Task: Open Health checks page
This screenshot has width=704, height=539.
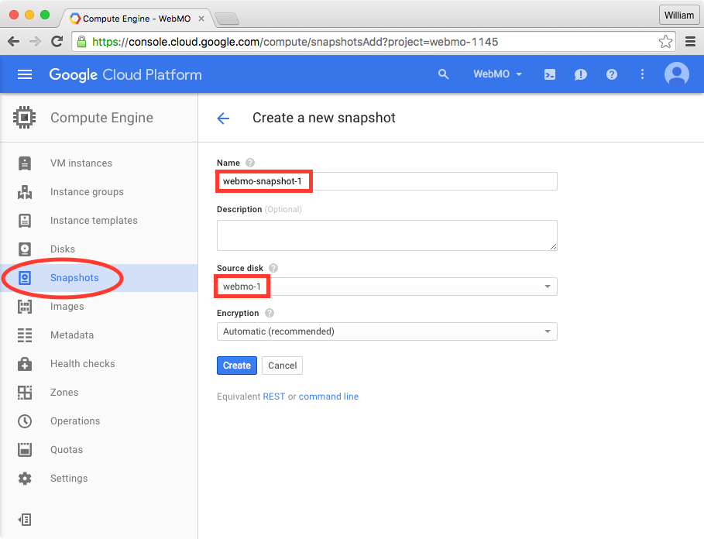Action: point(83,364)
